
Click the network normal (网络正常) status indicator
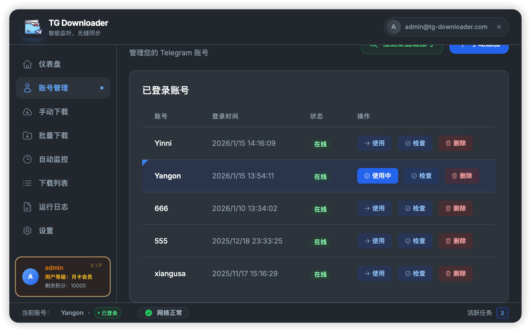pos(163,313)
